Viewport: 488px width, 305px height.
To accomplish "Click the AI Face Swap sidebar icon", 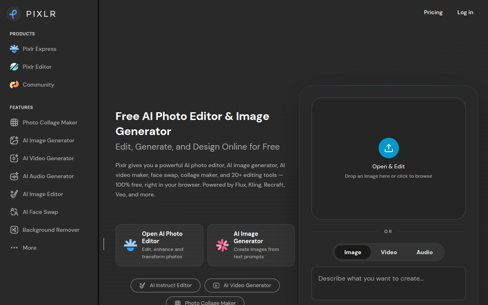I will pos(14,212).
